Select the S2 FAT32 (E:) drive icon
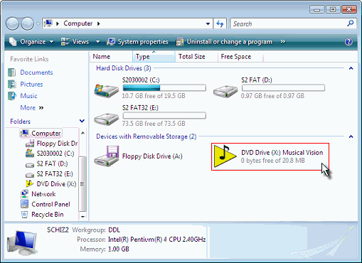This screenshot has height=263, width=362. click(107, 119)
